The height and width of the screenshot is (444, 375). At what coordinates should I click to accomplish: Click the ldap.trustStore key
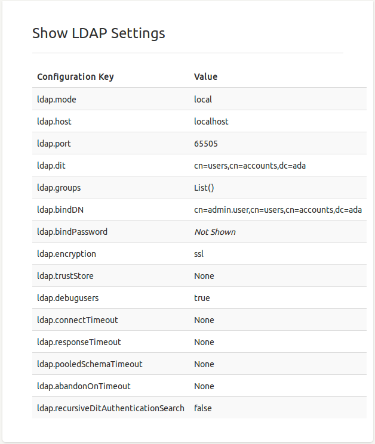click(65, 276)
